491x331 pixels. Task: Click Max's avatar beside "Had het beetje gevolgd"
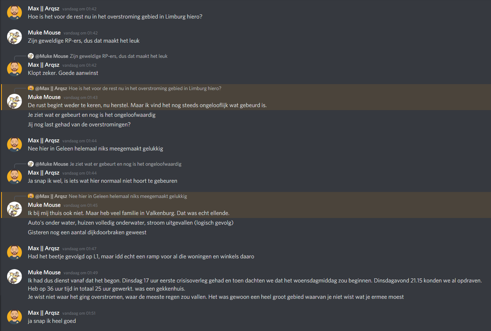[x=14, y=252]
